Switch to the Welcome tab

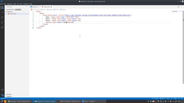(35, 7)
